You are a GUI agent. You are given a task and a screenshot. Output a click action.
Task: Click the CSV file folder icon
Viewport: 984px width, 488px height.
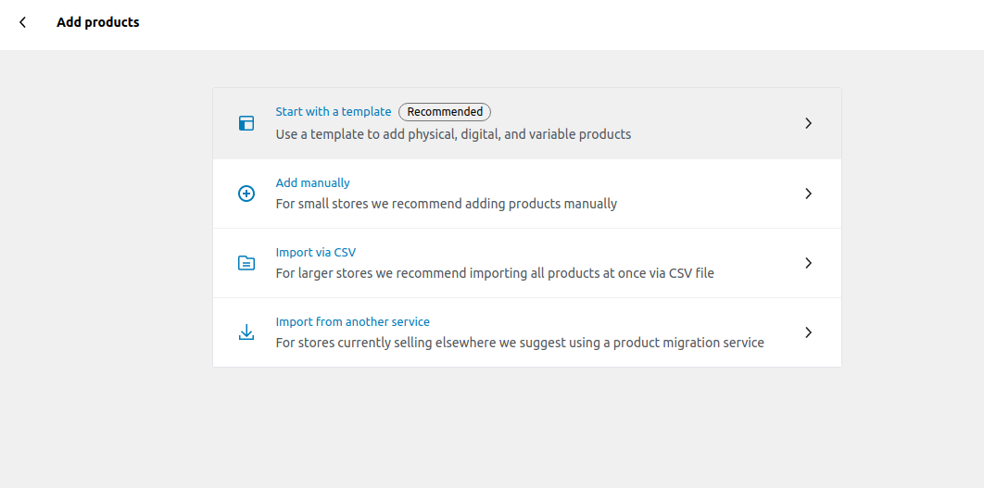pos(246,263)
